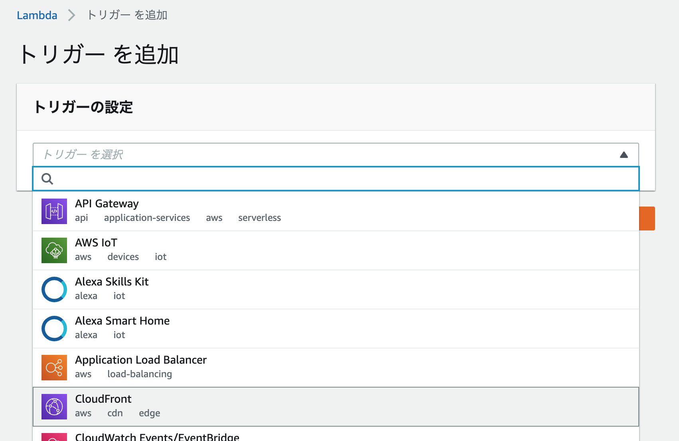Viewport: 679px width, 441px height.
Task: Click the トリガーの設定 section heading
Action: [83, 107]
